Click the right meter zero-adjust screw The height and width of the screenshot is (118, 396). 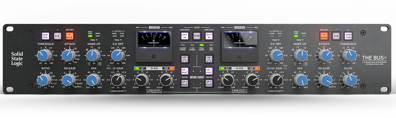[x=240, y=56]
